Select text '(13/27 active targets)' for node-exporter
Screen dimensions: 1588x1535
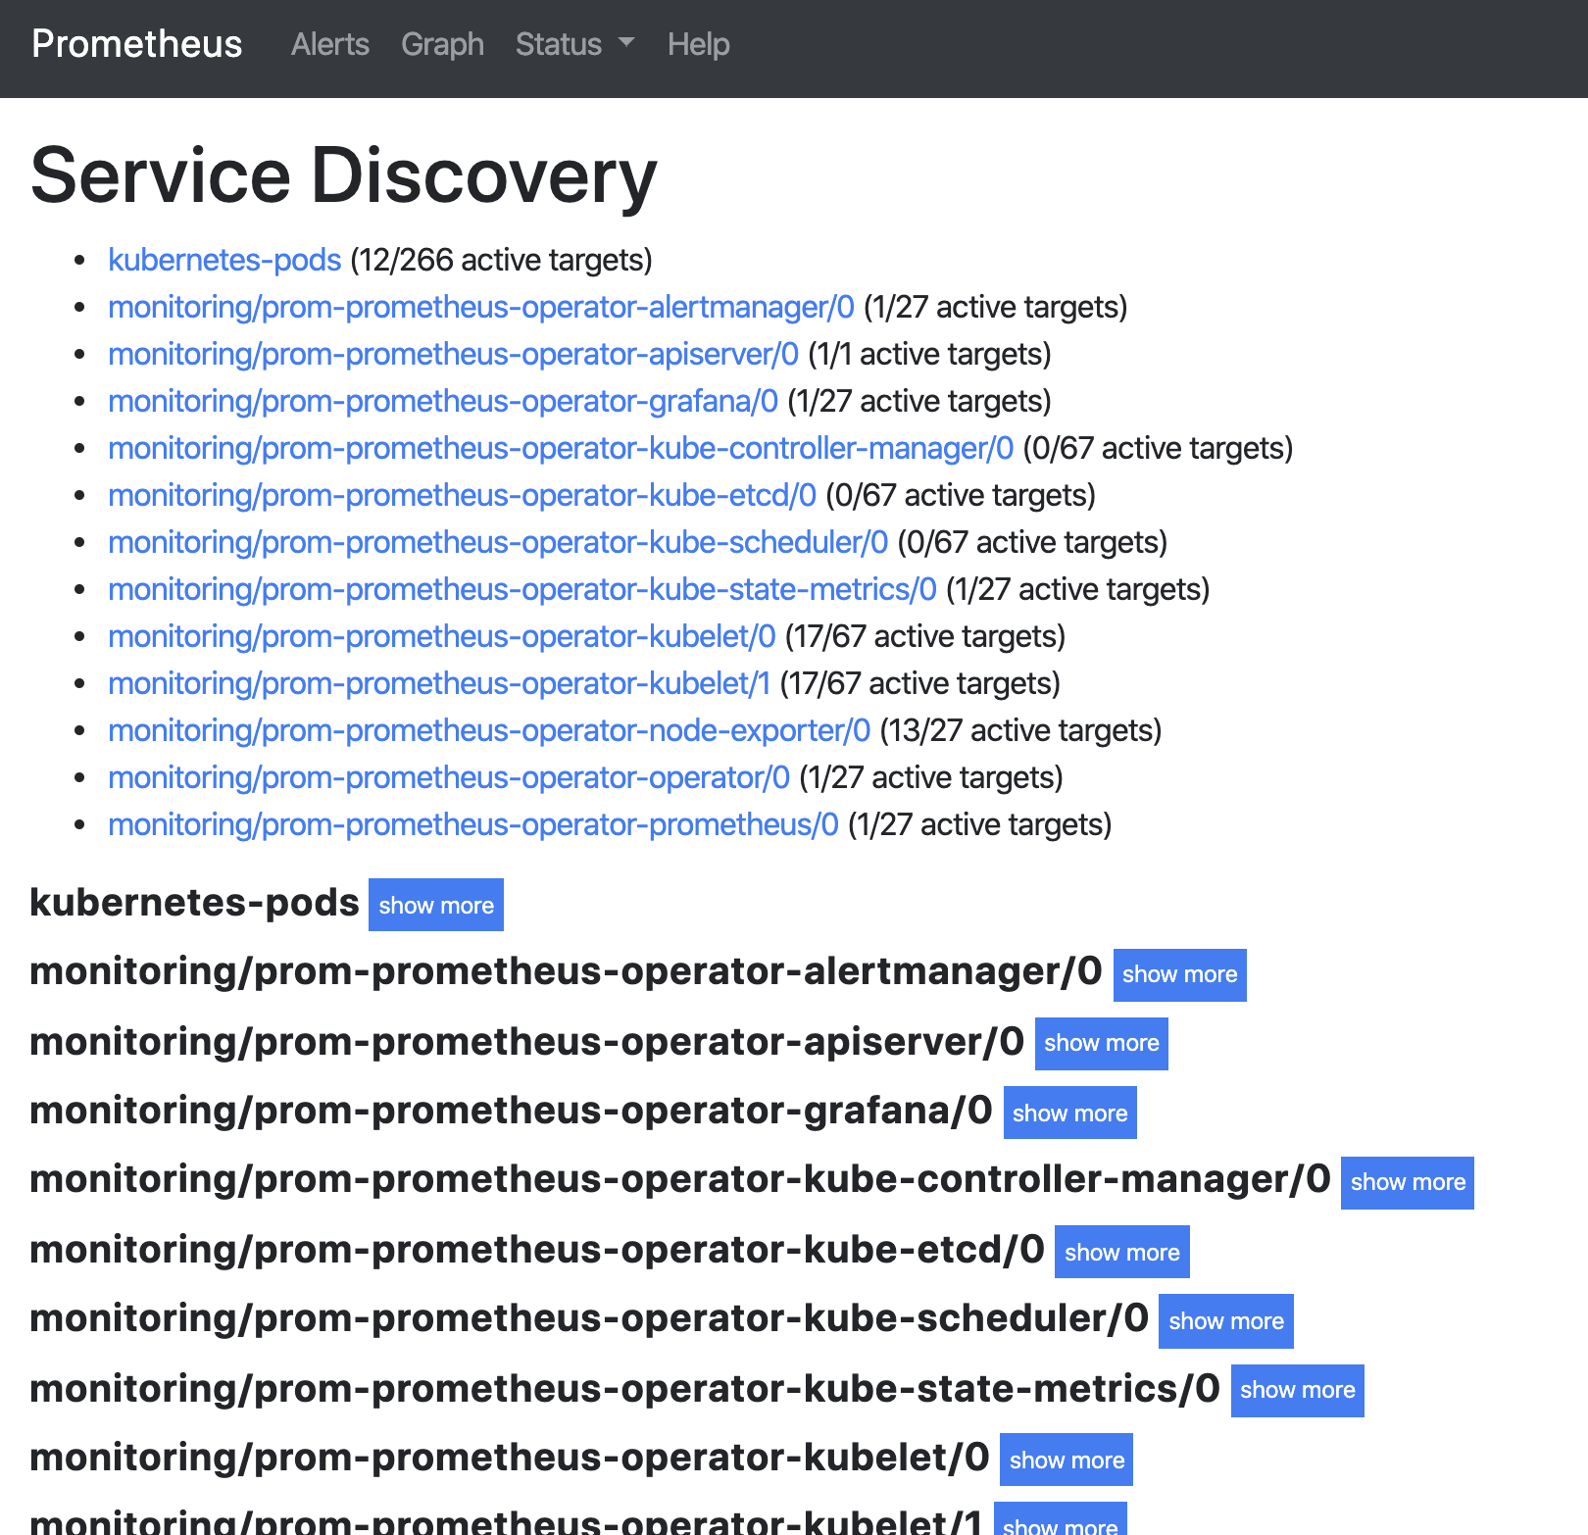click(1020, 730)
